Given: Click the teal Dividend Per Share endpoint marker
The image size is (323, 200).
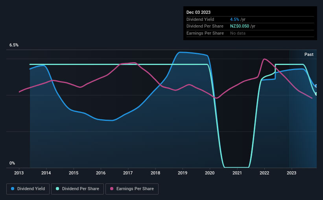Looking at the screenshot, I should point(316,94).
